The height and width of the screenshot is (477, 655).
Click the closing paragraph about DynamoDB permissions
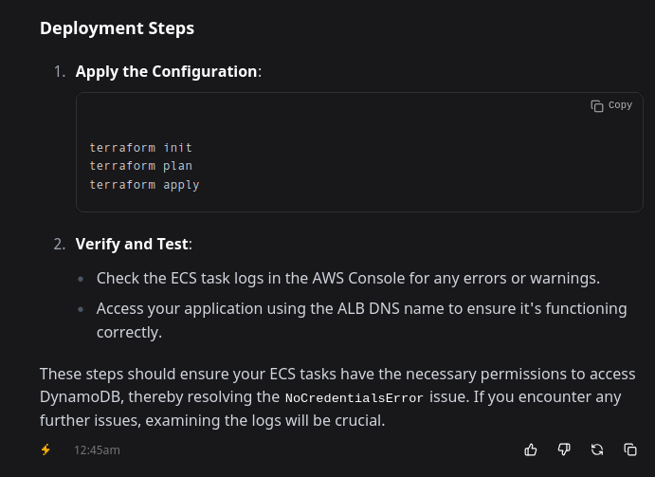[x=337, y=397]
